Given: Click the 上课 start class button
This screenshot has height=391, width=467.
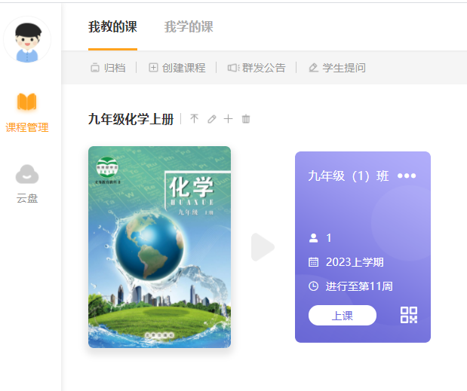Looking at the screenshot, I should click(x=343, y=316).
